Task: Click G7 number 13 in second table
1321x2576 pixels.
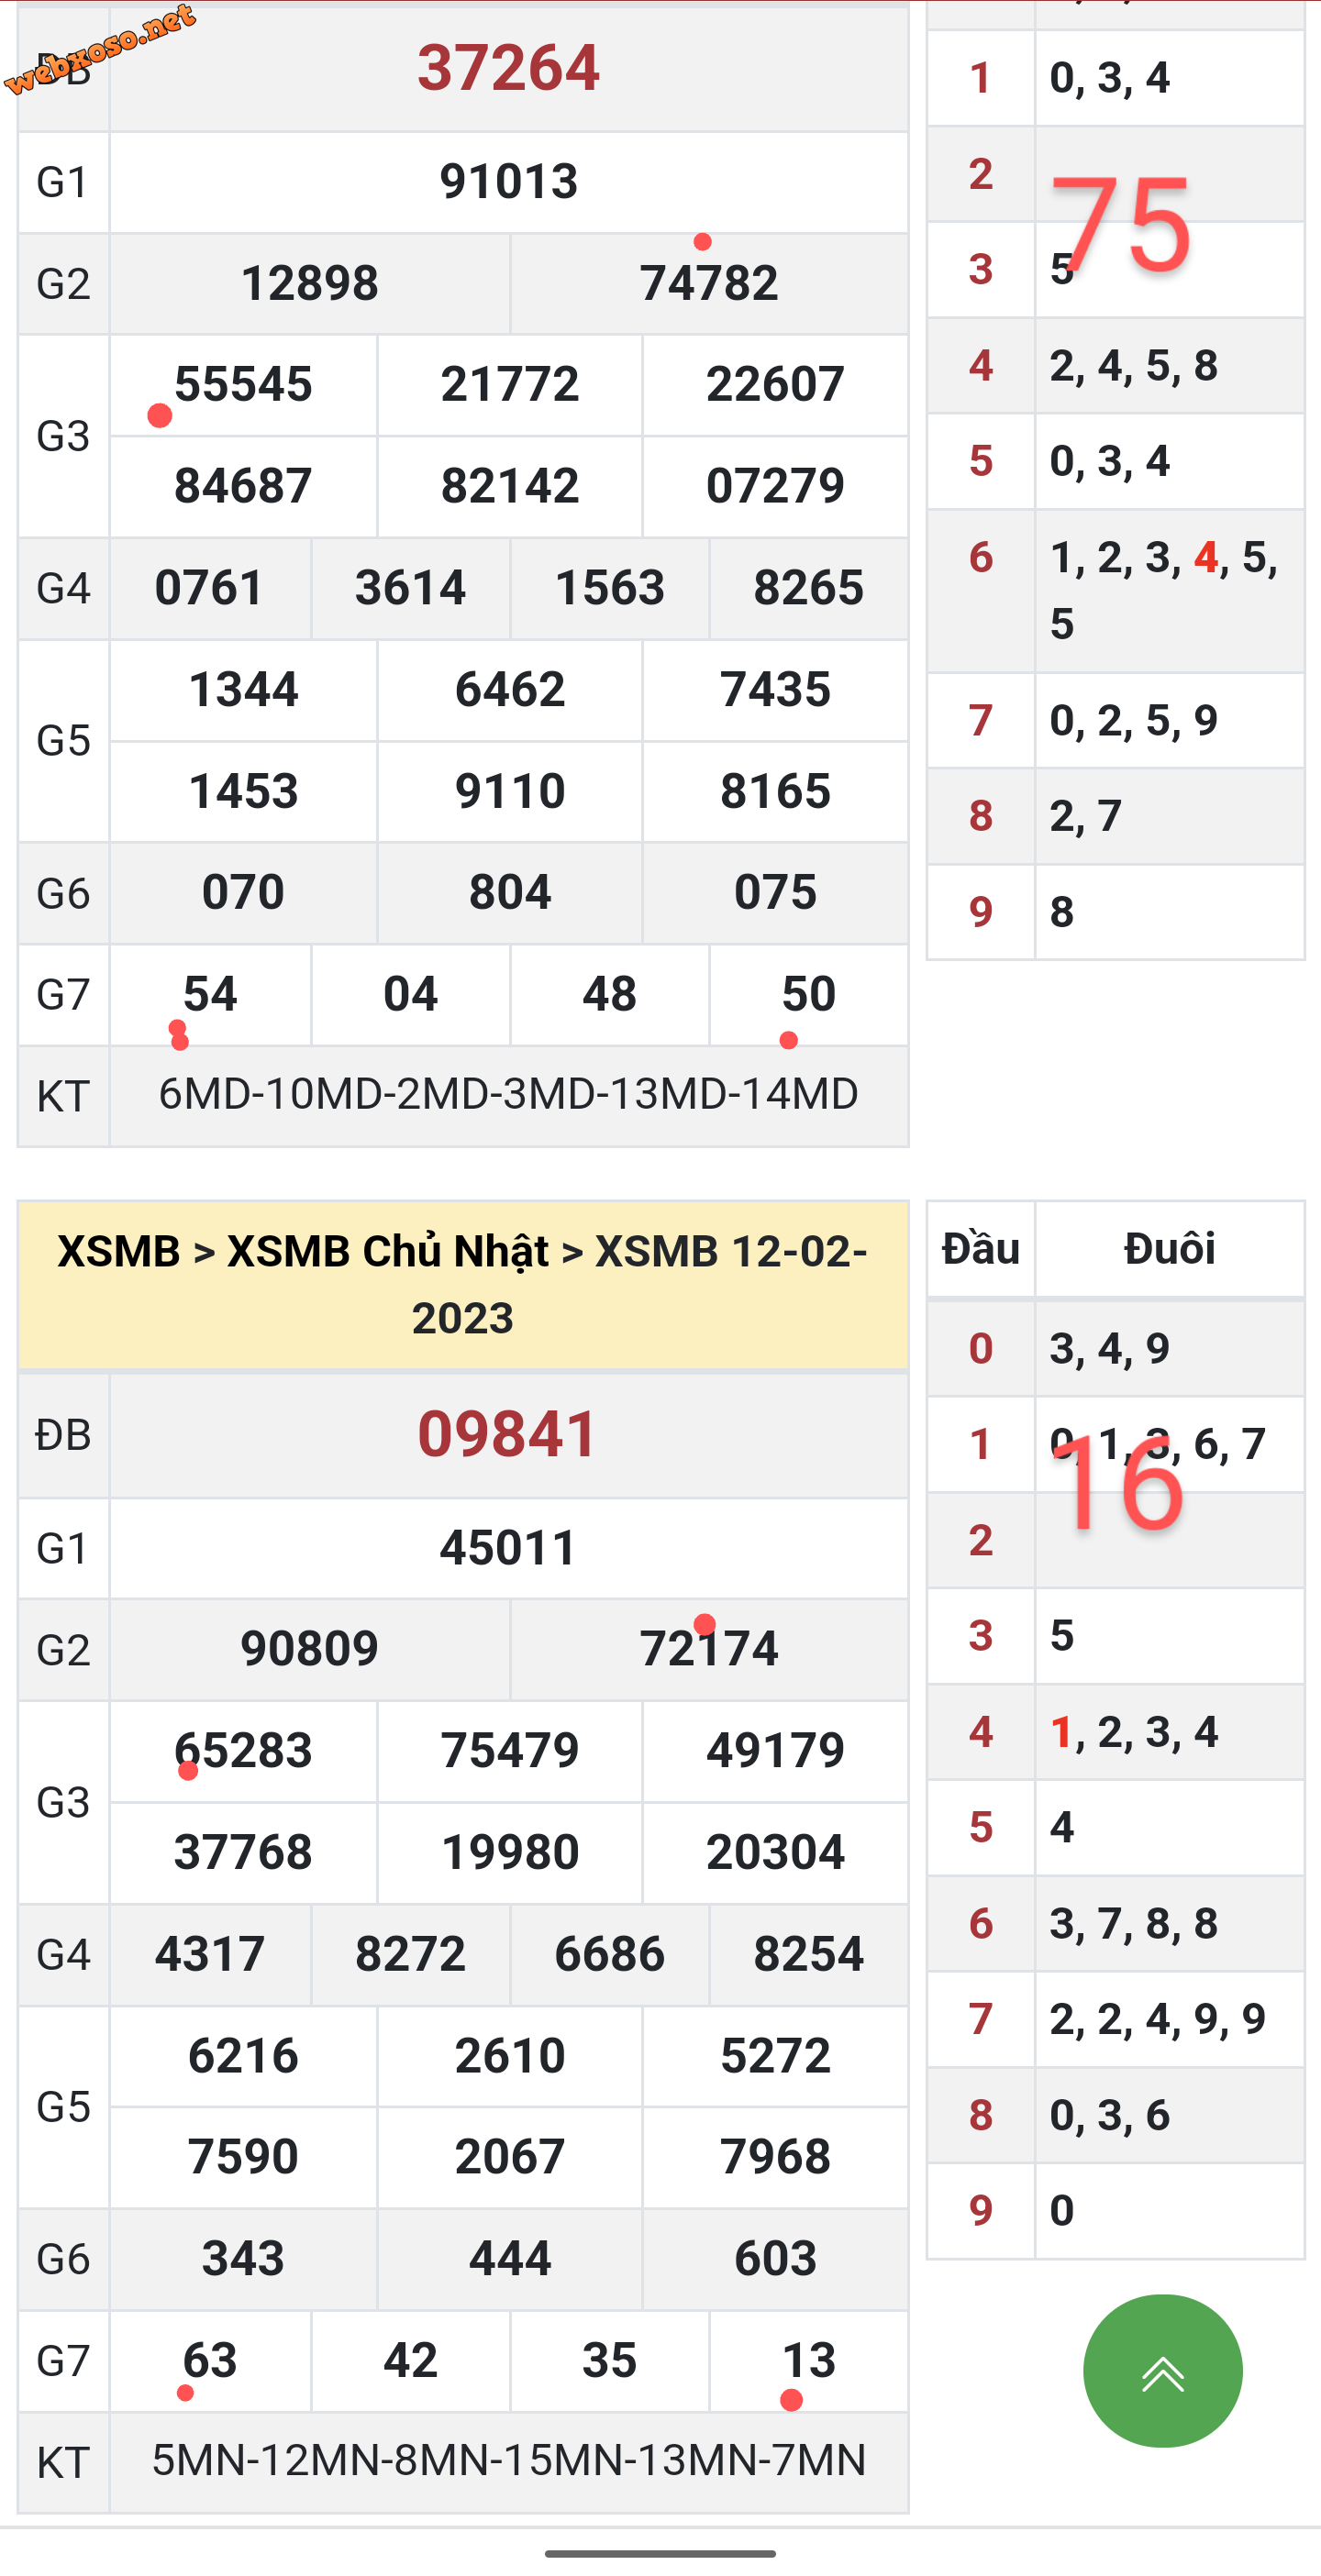Action: (808, 2361)
